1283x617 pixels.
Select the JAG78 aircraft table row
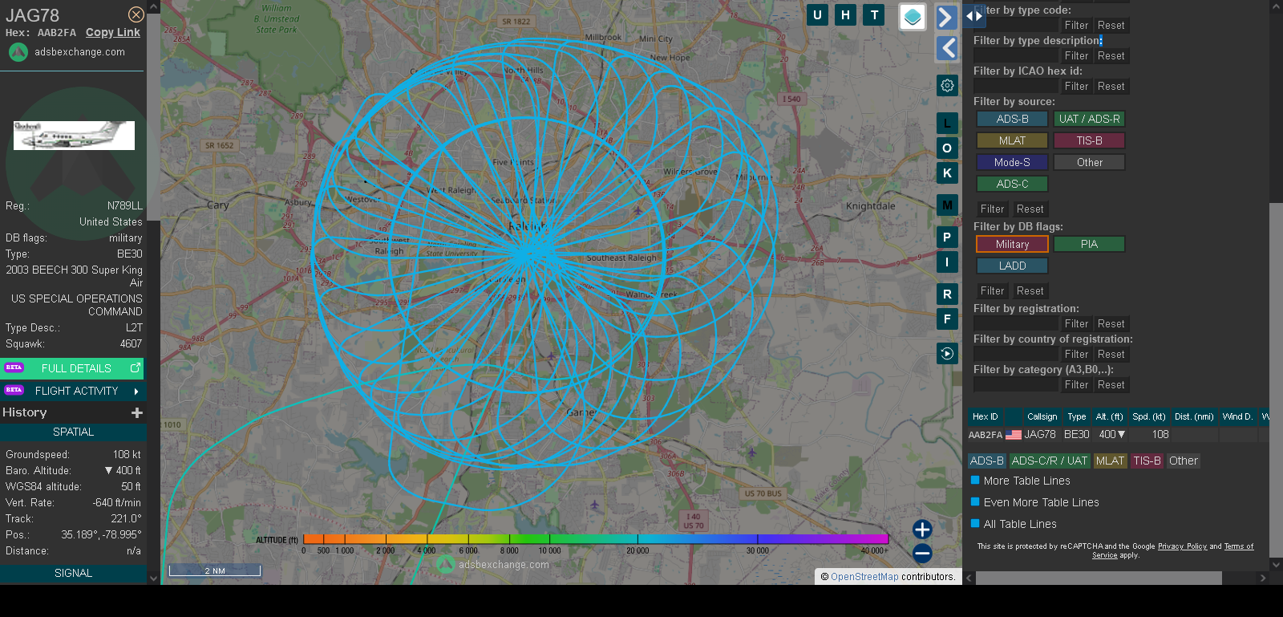[x=1118, y=435]
